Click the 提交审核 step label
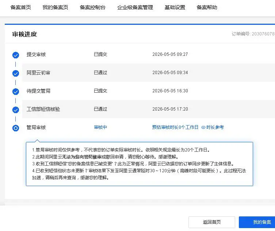 point(36,54)
